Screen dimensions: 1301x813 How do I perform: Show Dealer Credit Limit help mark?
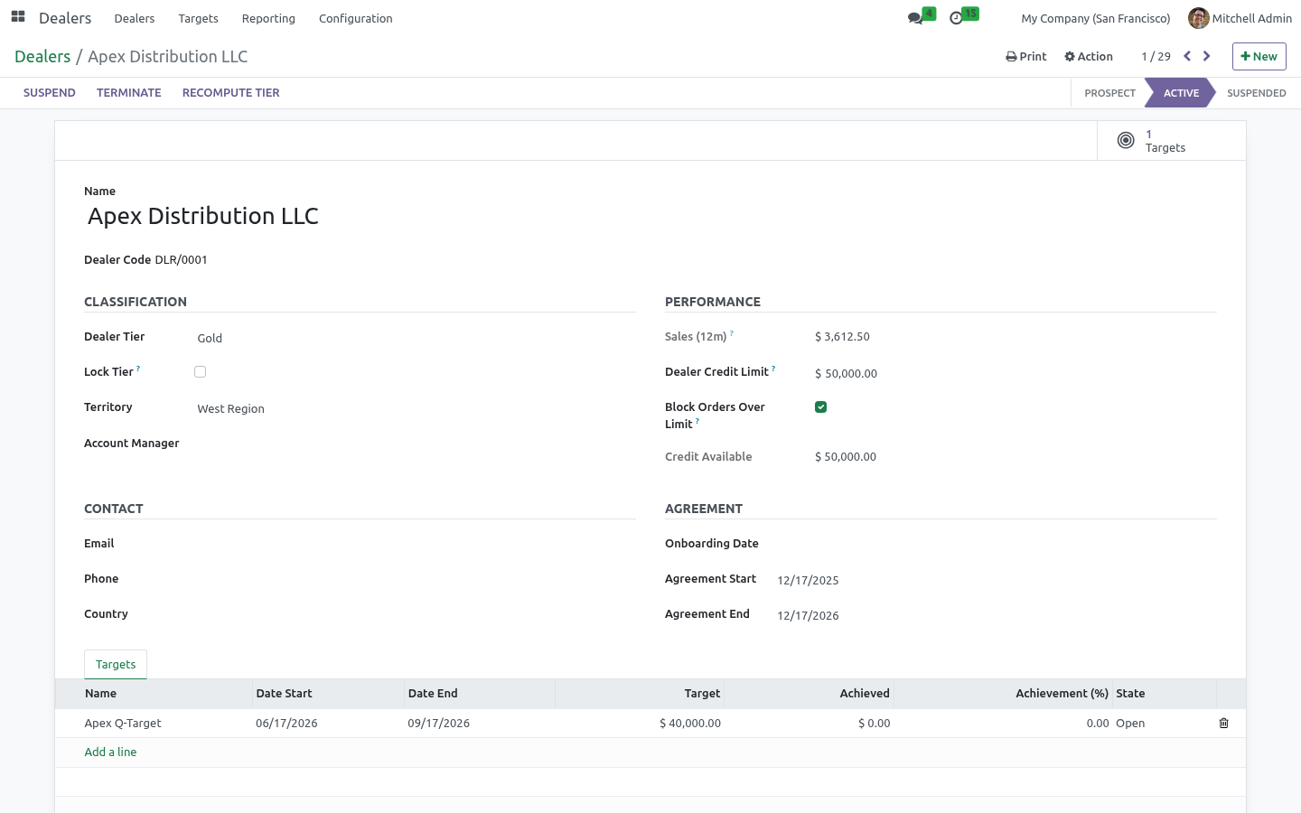(x=773, y=369)
